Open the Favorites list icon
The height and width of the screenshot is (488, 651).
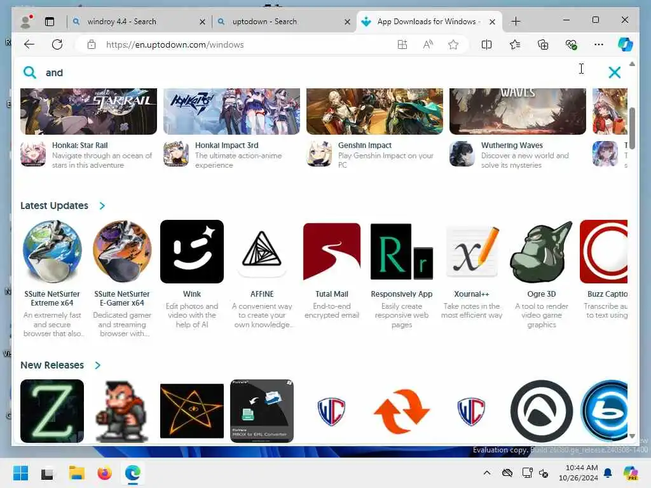click(x=515, y=44)
